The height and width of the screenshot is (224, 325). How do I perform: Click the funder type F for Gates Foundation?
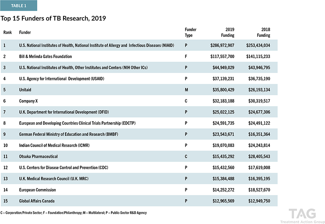pyautogui.click(x=186, y=56)
